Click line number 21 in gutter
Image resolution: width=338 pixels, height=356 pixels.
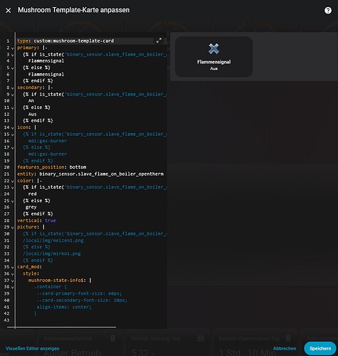6,174
